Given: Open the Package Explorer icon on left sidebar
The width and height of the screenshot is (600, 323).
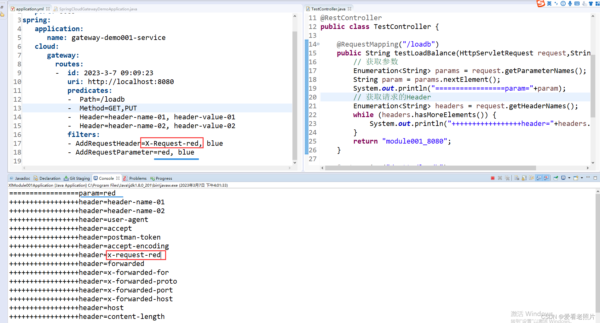Looking at the screenshot, I should (x=2, y=14).
